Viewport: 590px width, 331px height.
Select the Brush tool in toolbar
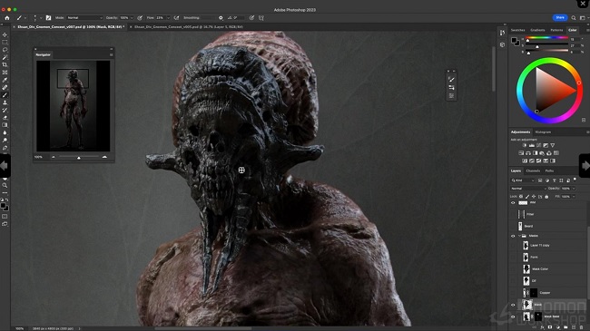click(5, 95)
